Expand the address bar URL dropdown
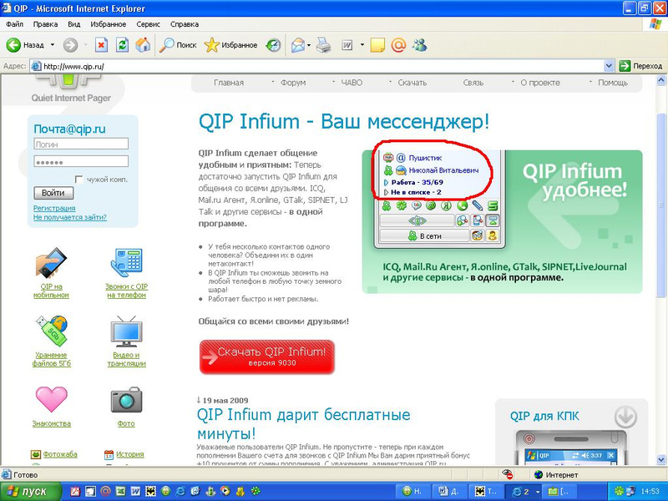The width and height of the screenshot is (668, 501). click(609, 65)
